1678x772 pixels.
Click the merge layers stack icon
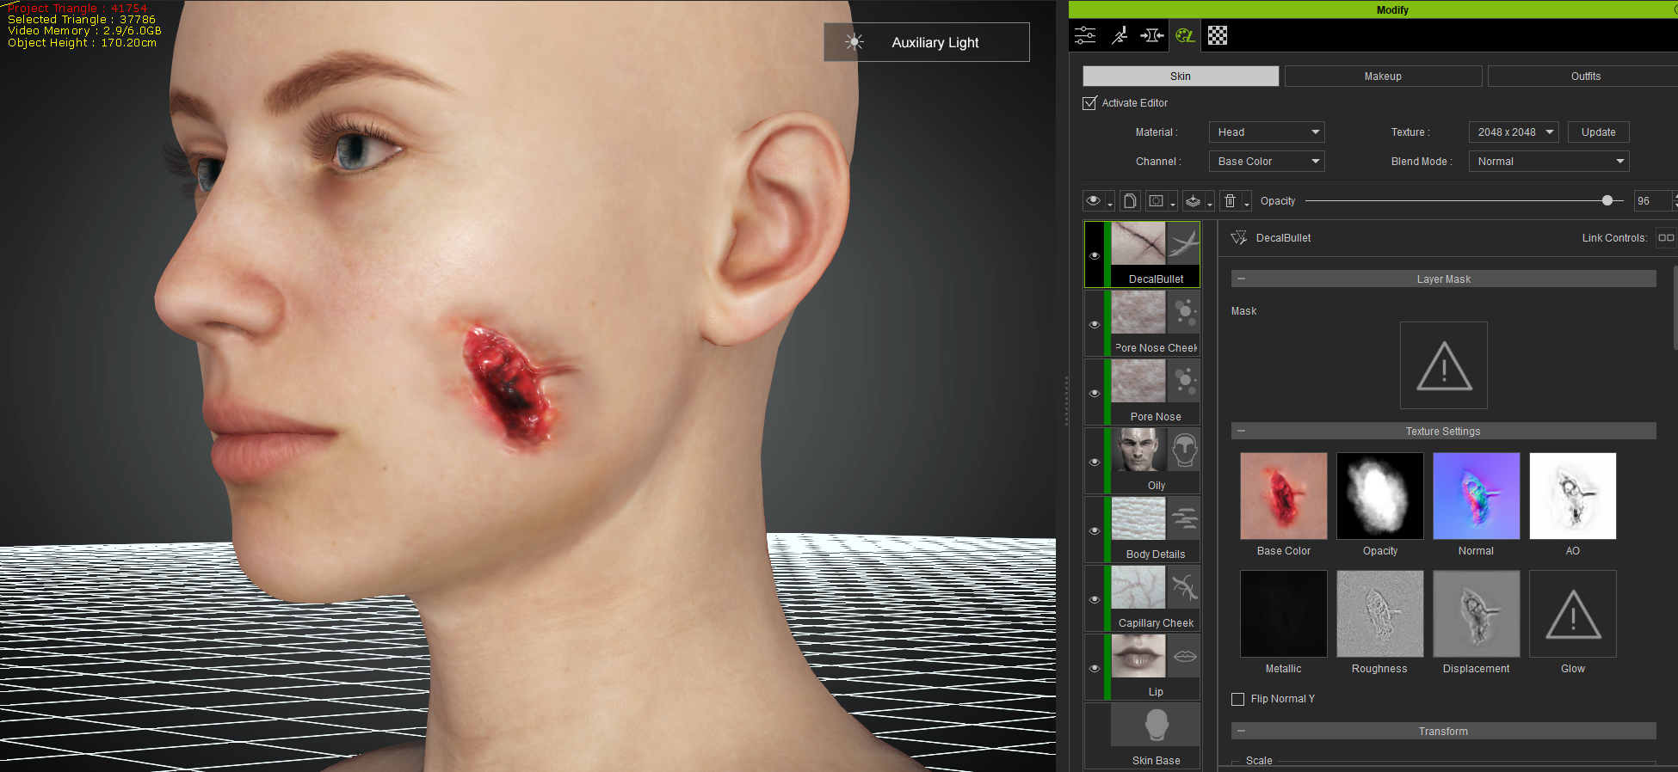pos(1193,200)
